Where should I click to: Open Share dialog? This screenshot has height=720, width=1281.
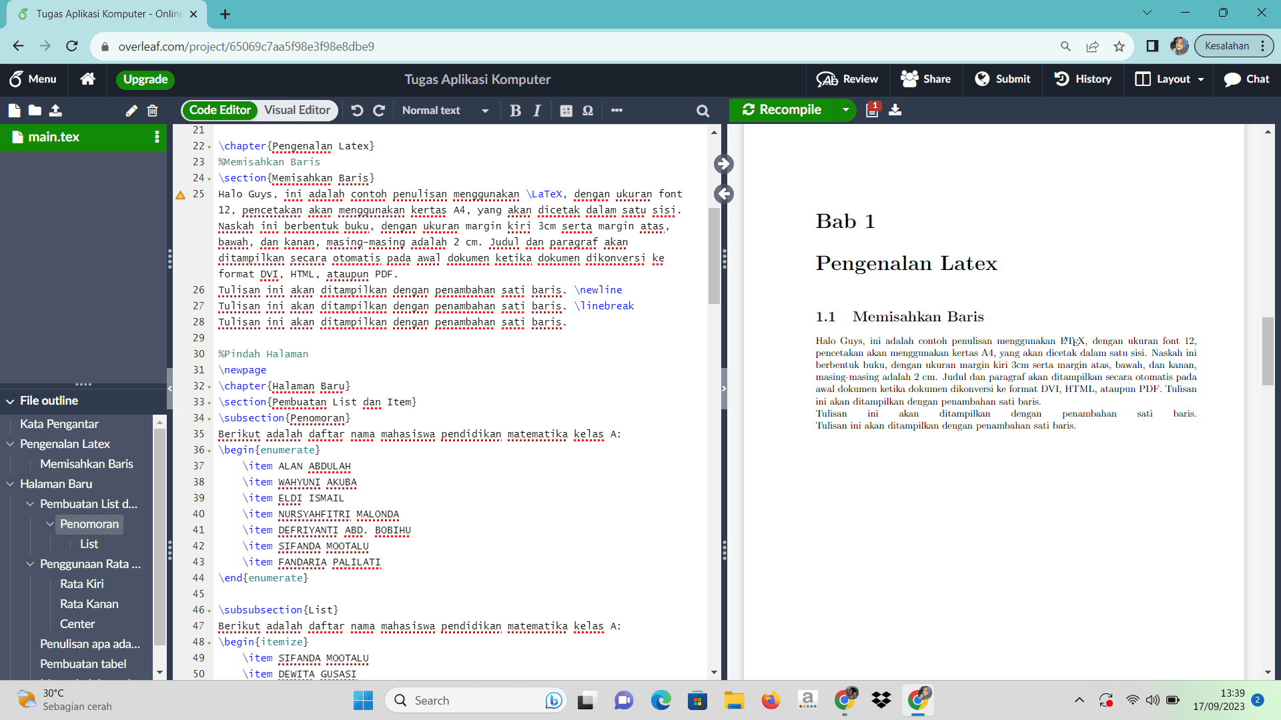pos(925,79)
